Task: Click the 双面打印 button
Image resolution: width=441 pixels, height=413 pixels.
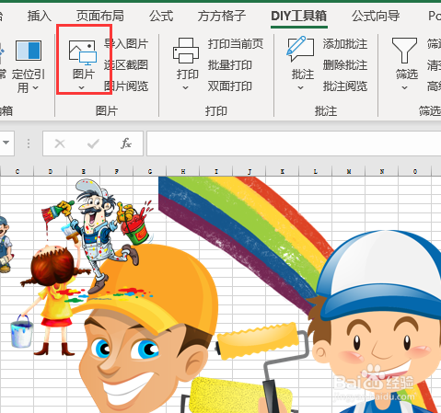Action: [x=230, y=86]
